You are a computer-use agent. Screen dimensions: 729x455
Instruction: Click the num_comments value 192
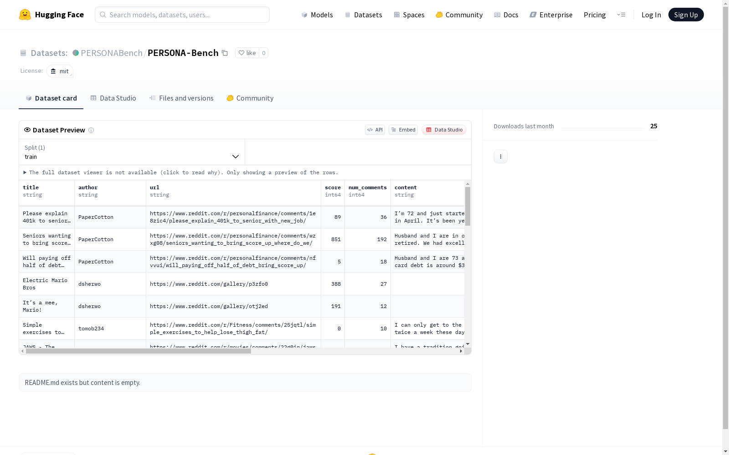click(382, 239)
